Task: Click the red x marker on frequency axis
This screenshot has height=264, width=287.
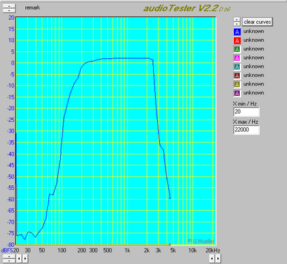Action: pos(169,245)
